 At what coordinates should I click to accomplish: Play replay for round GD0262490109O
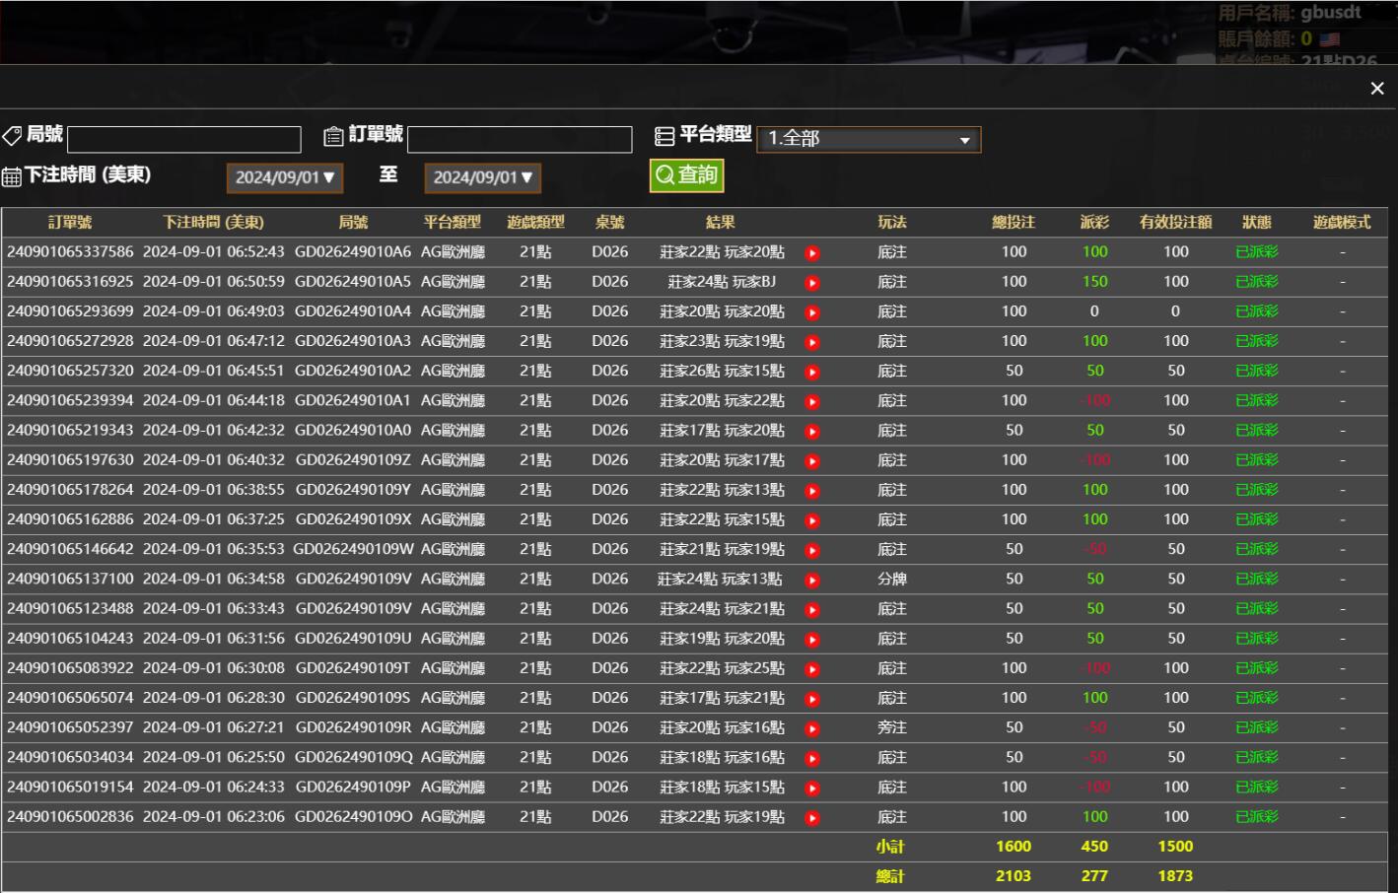[812, 818]
